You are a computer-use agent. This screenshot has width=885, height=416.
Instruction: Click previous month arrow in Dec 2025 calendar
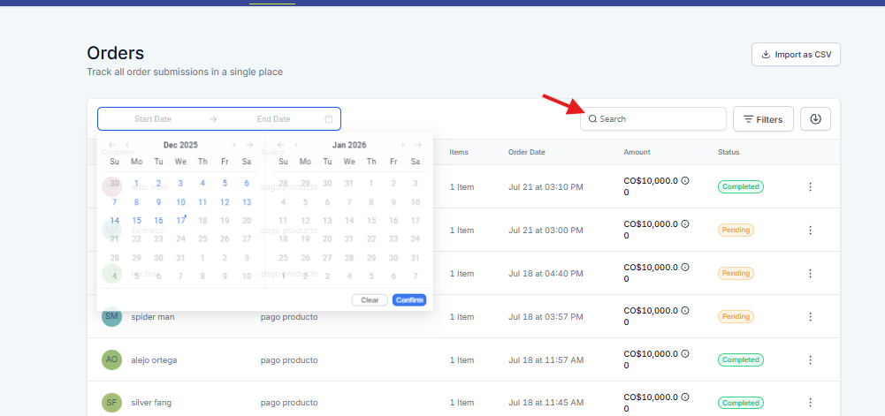pos(128,145)
